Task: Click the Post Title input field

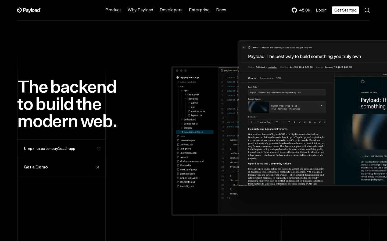Action: pos(287,92)
